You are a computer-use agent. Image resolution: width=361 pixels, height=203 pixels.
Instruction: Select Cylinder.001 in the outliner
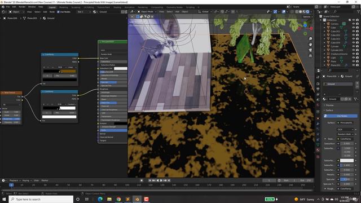tap(337, 50)
